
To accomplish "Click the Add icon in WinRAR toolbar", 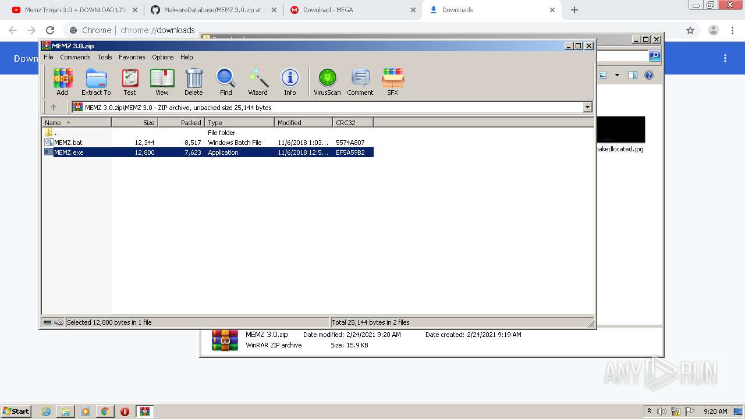I will 62,82.
